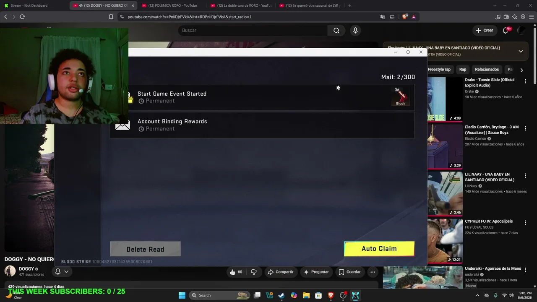The height and width of the screenshot is (302, 537).
Task: Click the Crear button on YouTube
Action: click(x=485, y=30)
